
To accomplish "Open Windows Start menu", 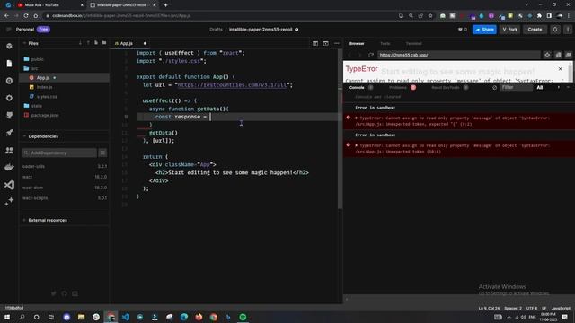I will tap(7, 317).
